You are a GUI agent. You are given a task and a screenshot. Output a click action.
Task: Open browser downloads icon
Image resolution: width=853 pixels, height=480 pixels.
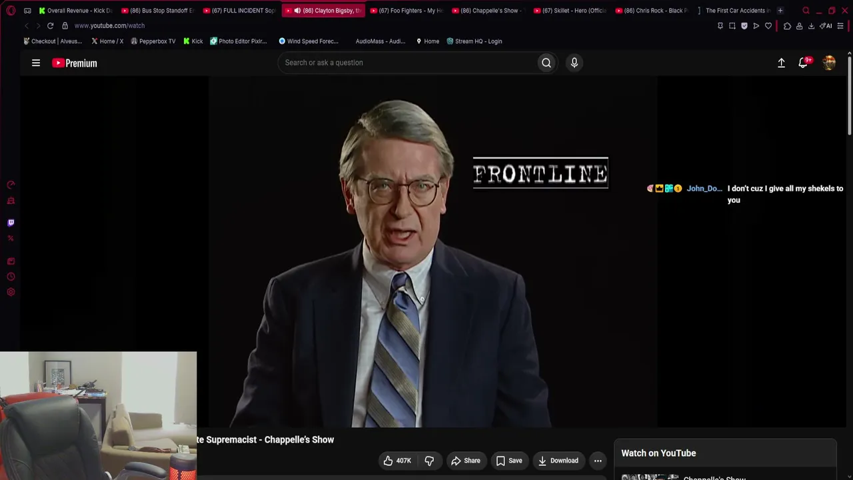tap(811, 26)
